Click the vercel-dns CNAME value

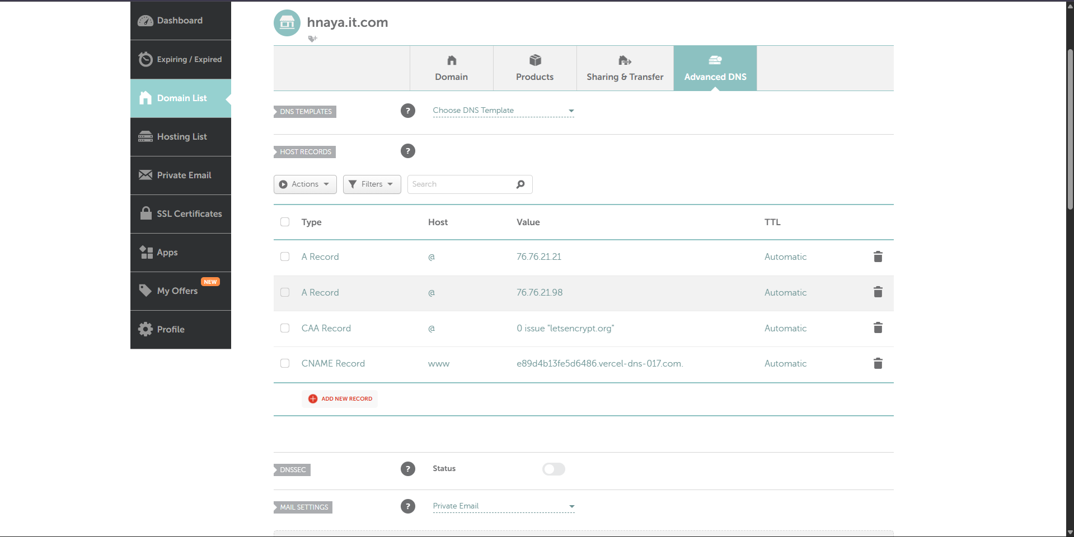(x=600, y=364)
